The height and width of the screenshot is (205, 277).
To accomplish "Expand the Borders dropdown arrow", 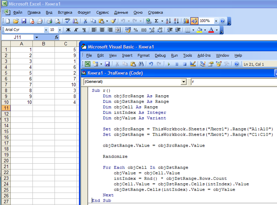I will coord(193,30).
